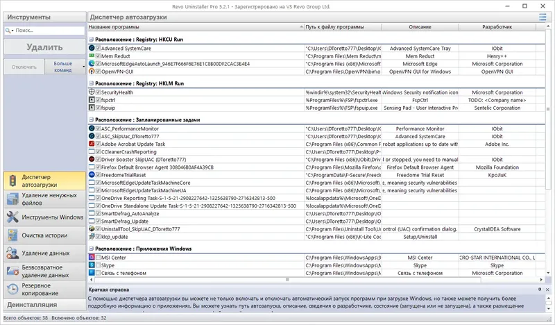Pin the Краткая справка panel
Viewport: 555px width, 325px height.
click(x=540, y=290)
